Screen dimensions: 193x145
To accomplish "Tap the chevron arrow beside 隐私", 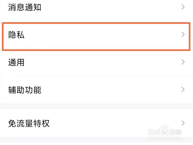I will coord(183,34).
